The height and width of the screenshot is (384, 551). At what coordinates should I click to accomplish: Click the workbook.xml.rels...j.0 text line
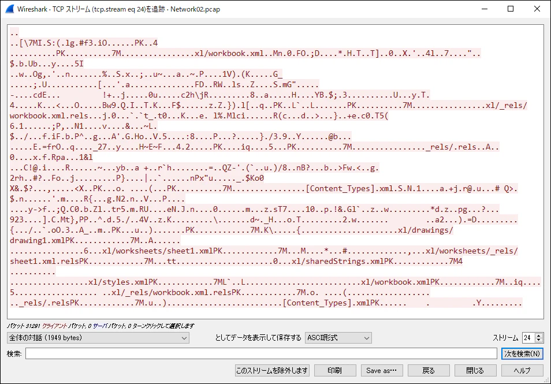63,116
